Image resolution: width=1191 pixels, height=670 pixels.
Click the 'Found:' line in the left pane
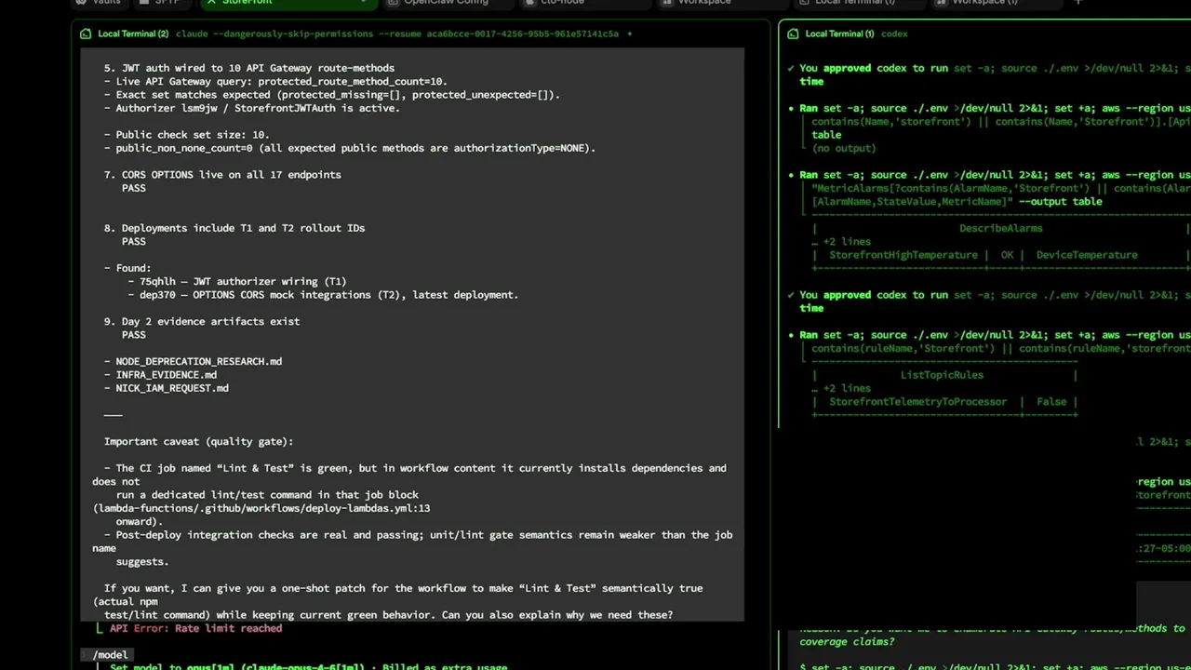click(x=127, y=268)
